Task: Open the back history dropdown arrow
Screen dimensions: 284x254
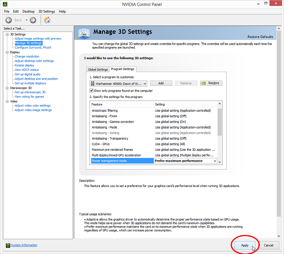Action: tap(26, 20)
